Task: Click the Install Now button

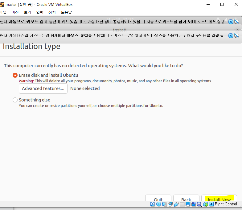Action: pyautogui.click(x=219, y=198)
